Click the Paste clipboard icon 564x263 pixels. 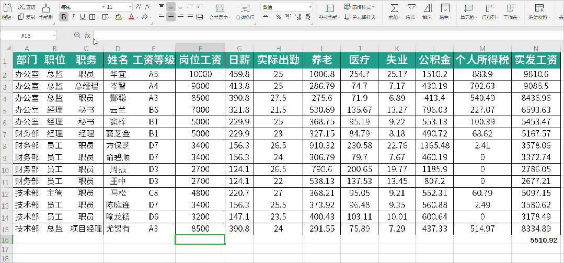7,7
